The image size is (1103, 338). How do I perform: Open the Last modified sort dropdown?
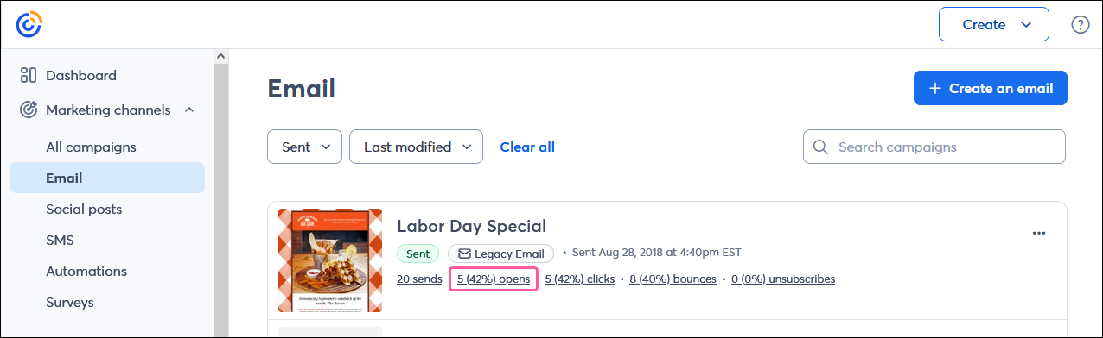(x=416, y=147)
